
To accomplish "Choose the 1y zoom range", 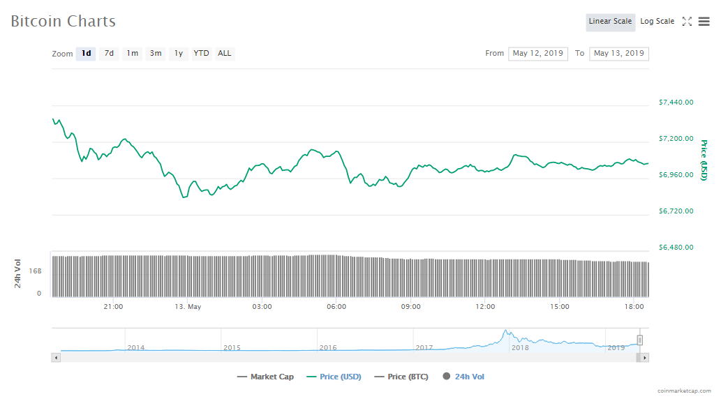I will coord(179,54).
